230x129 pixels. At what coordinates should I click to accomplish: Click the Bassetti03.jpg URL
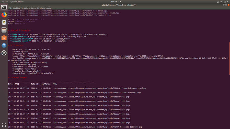click(x=92, y=106)
